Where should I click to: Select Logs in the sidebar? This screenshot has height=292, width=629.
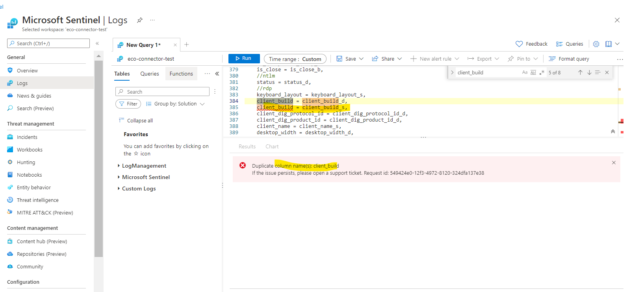(22, 83)
